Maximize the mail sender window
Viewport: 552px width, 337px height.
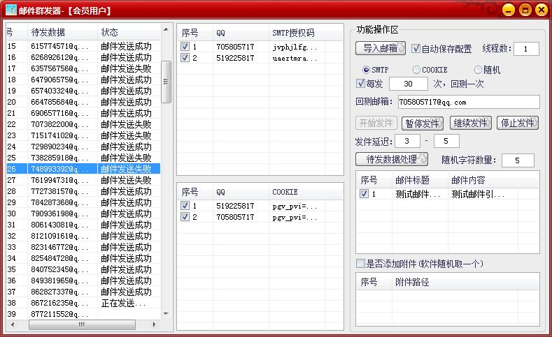point(524,10)
